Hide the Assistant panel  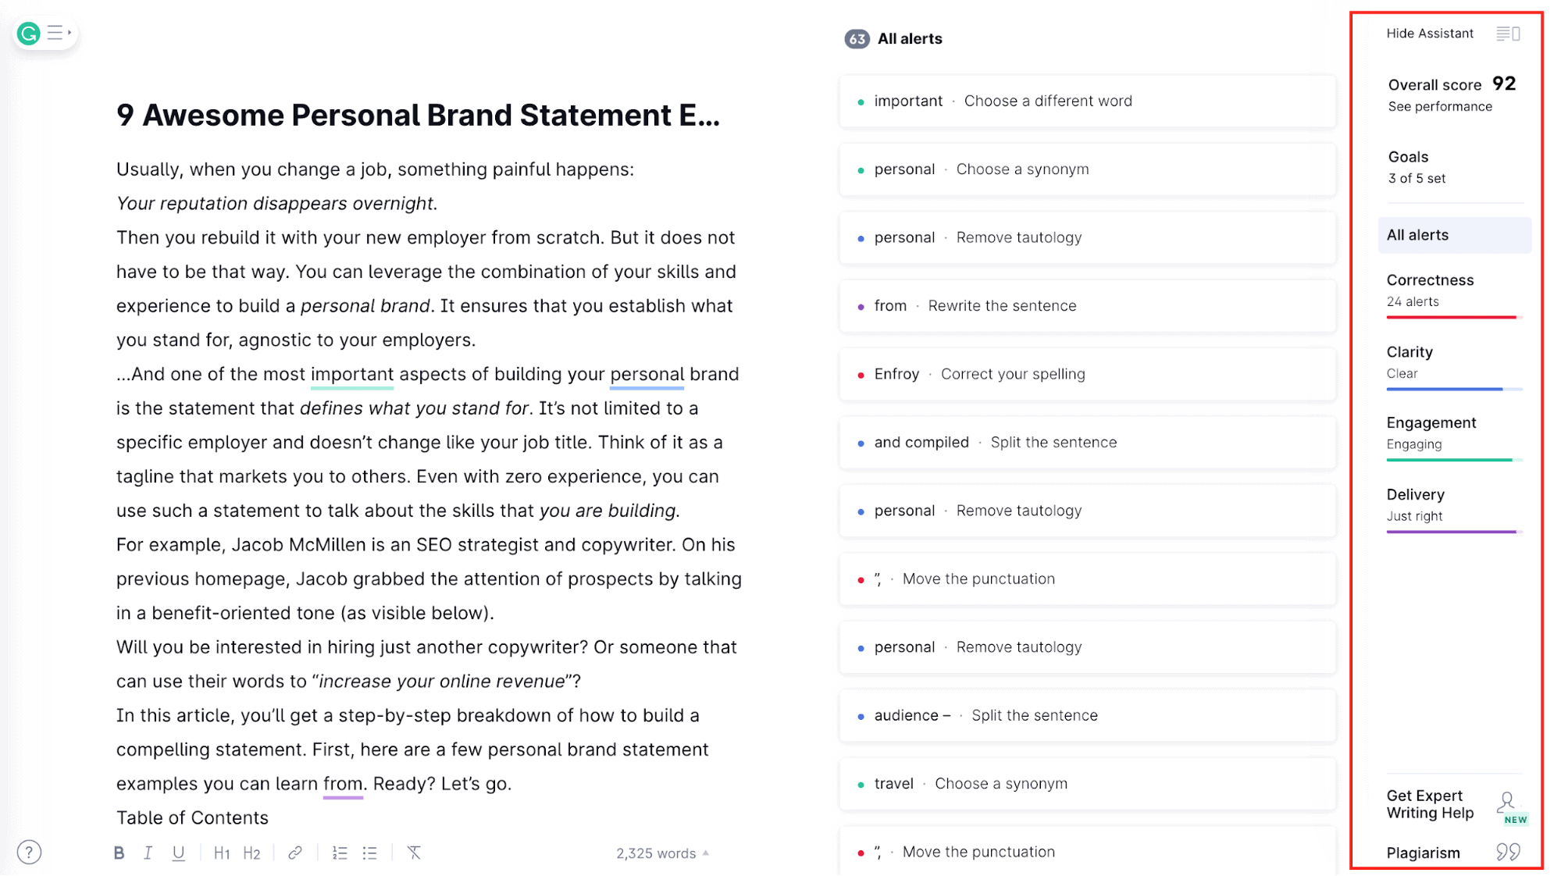tap(1430, 34)
